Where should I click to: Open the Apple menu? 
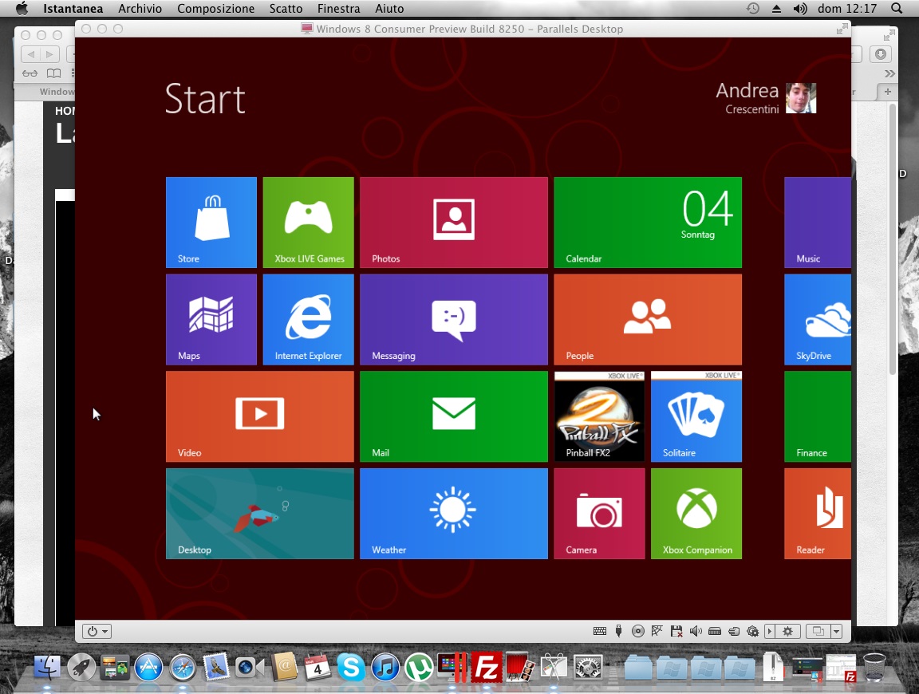21,8
